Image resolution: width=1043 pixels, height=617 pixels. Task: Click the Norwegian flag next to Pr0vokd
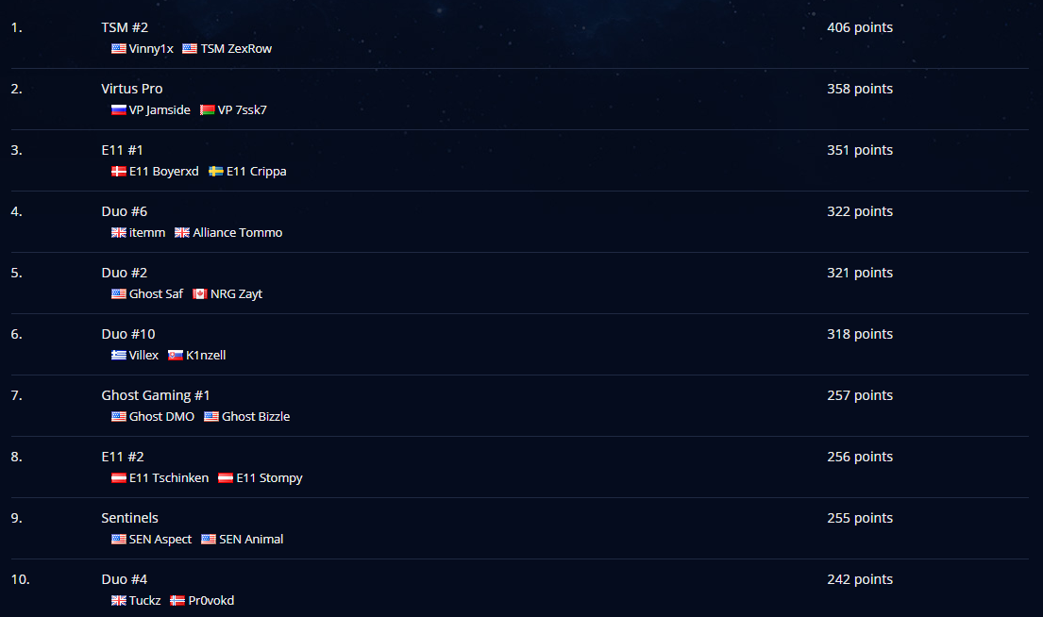pyautogui.click(x=177, y=600)
